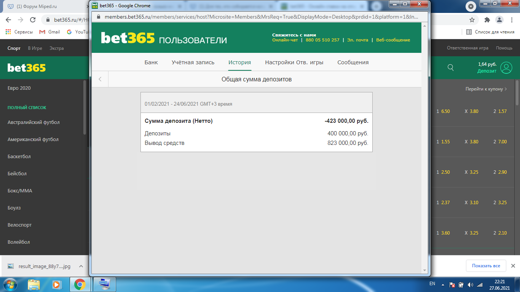This screenshot has height=292, width=520.
Task: Select В Игре in bet365 top menu
Action: point(35,48)
